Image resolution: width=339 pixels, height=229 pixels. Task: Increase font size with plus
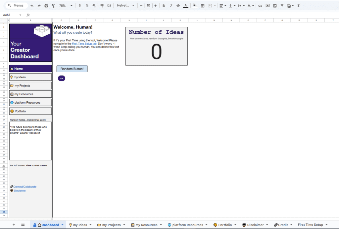click(x=156, y=6)
